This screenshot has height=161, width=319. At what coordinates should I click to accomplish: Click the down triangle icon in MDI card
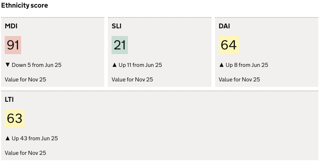coord(7,65)
